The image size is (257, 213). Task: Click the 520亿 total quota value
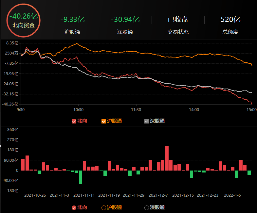pos(230,20)
